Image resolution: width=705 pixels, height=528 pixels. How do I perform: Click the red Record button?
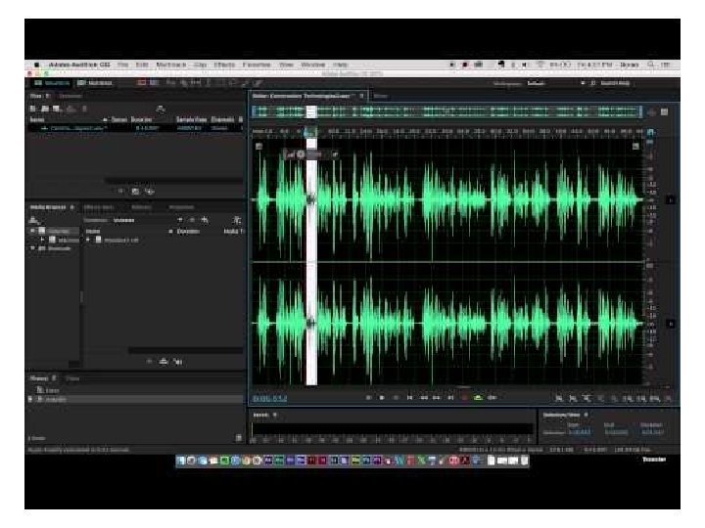pyautogui.click(x=464, y=397)
